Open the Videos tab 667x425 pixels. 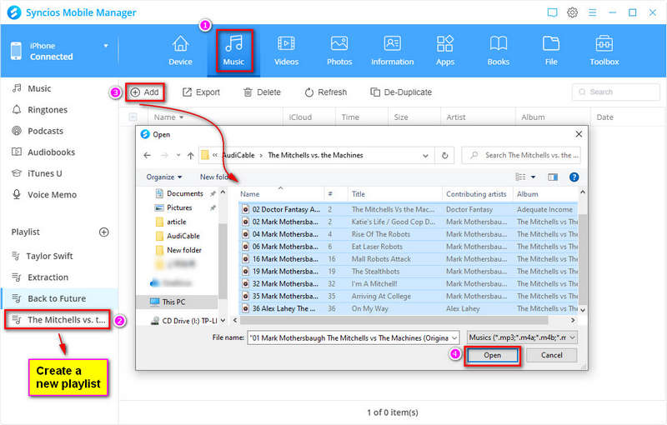coord(286,51)
